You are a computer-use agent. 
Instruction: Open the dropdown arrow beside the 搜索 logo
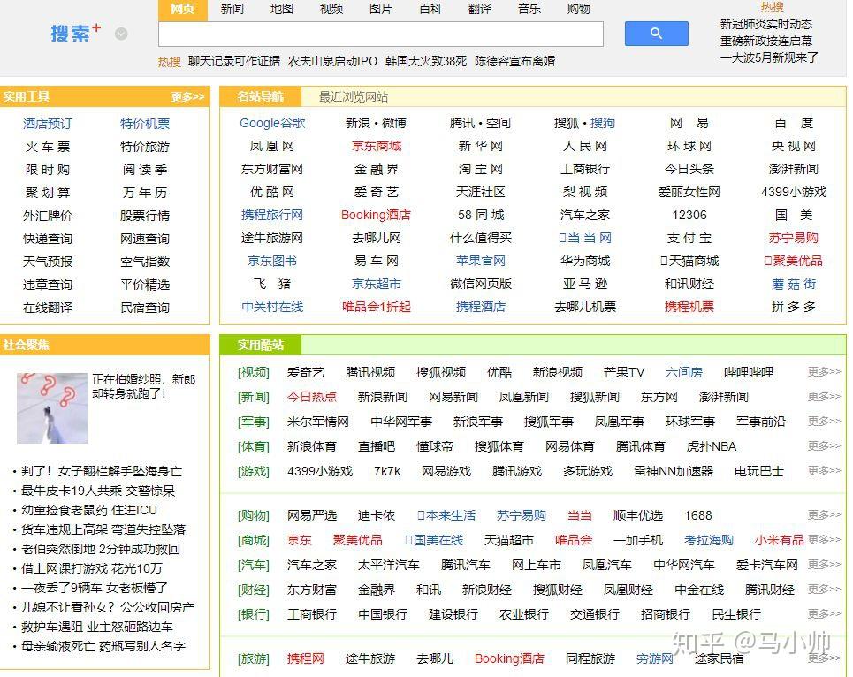point(121,34)
